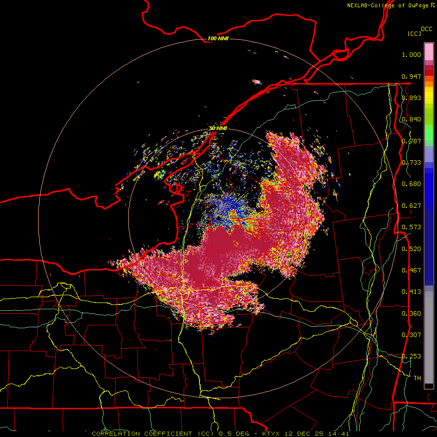
Task: Click the 50 NMI range ring label
Action: pos(218,129)
